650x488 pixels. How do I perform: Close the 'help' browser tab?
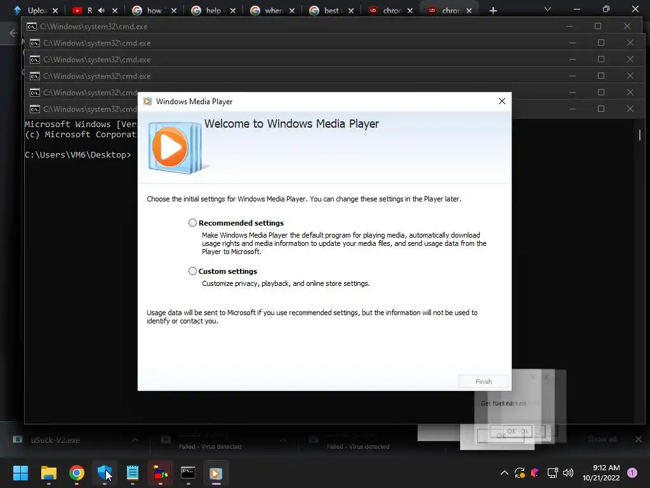coord(233,11)
